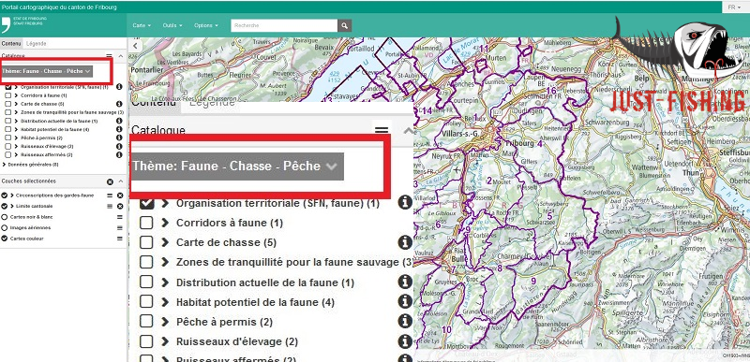This screenshot has width=750, height=362.
Task: Open the Outils menu
Action: 172,26
